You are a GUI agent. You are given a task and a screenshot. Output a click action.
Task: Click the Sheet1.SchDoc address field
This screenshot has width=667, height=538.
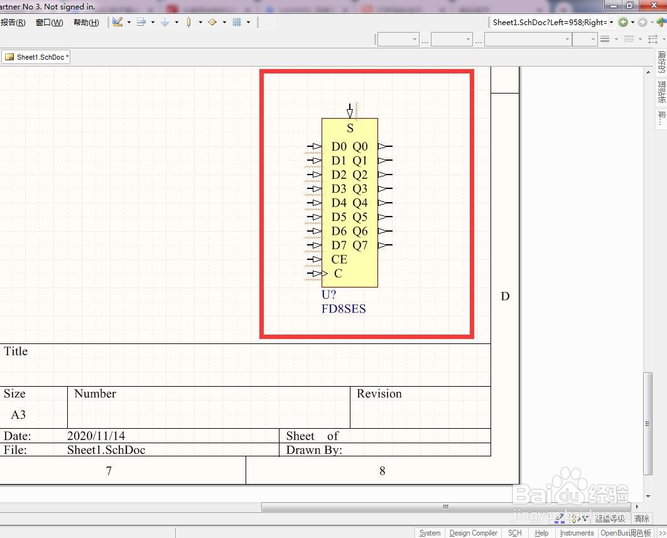click(x=550, y=22)
